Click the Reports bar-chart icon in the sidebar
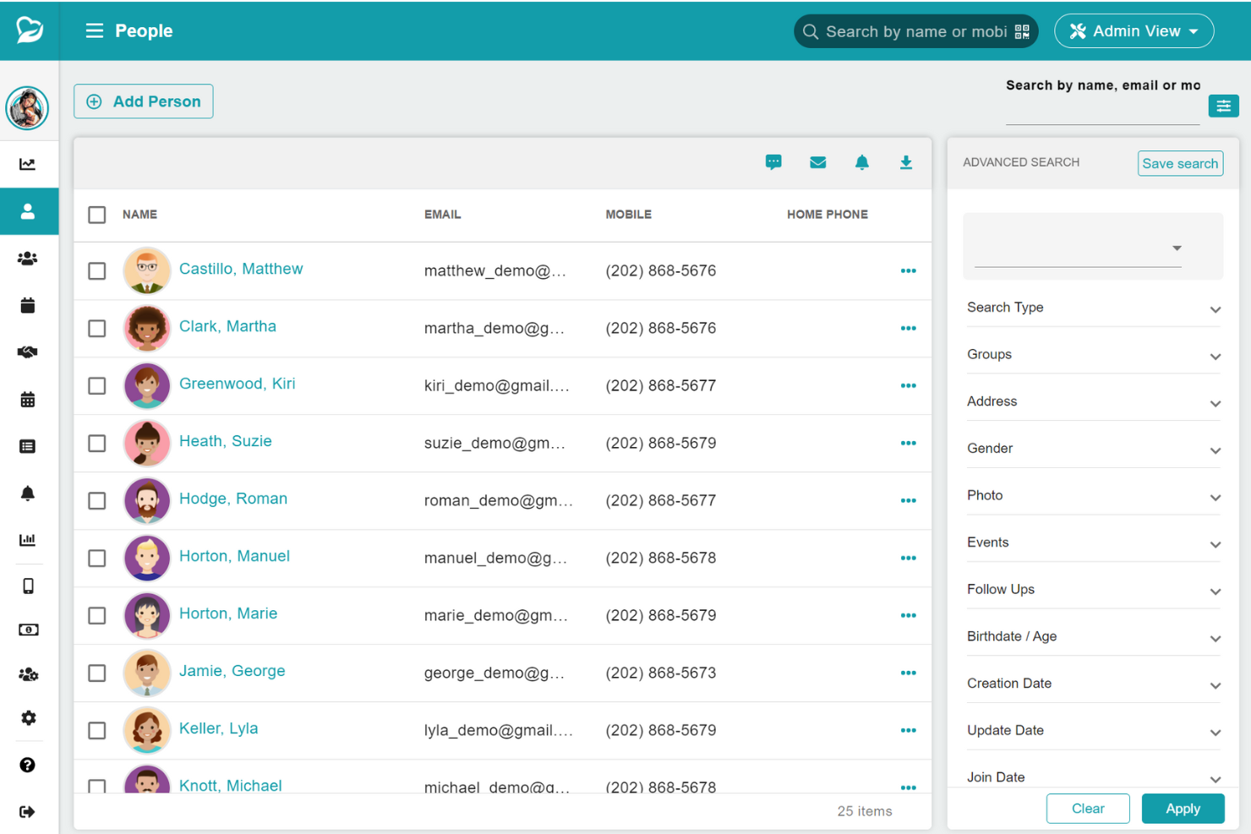Image resolution: width=1251 pixels, height=834 pixels. (28, 539)
